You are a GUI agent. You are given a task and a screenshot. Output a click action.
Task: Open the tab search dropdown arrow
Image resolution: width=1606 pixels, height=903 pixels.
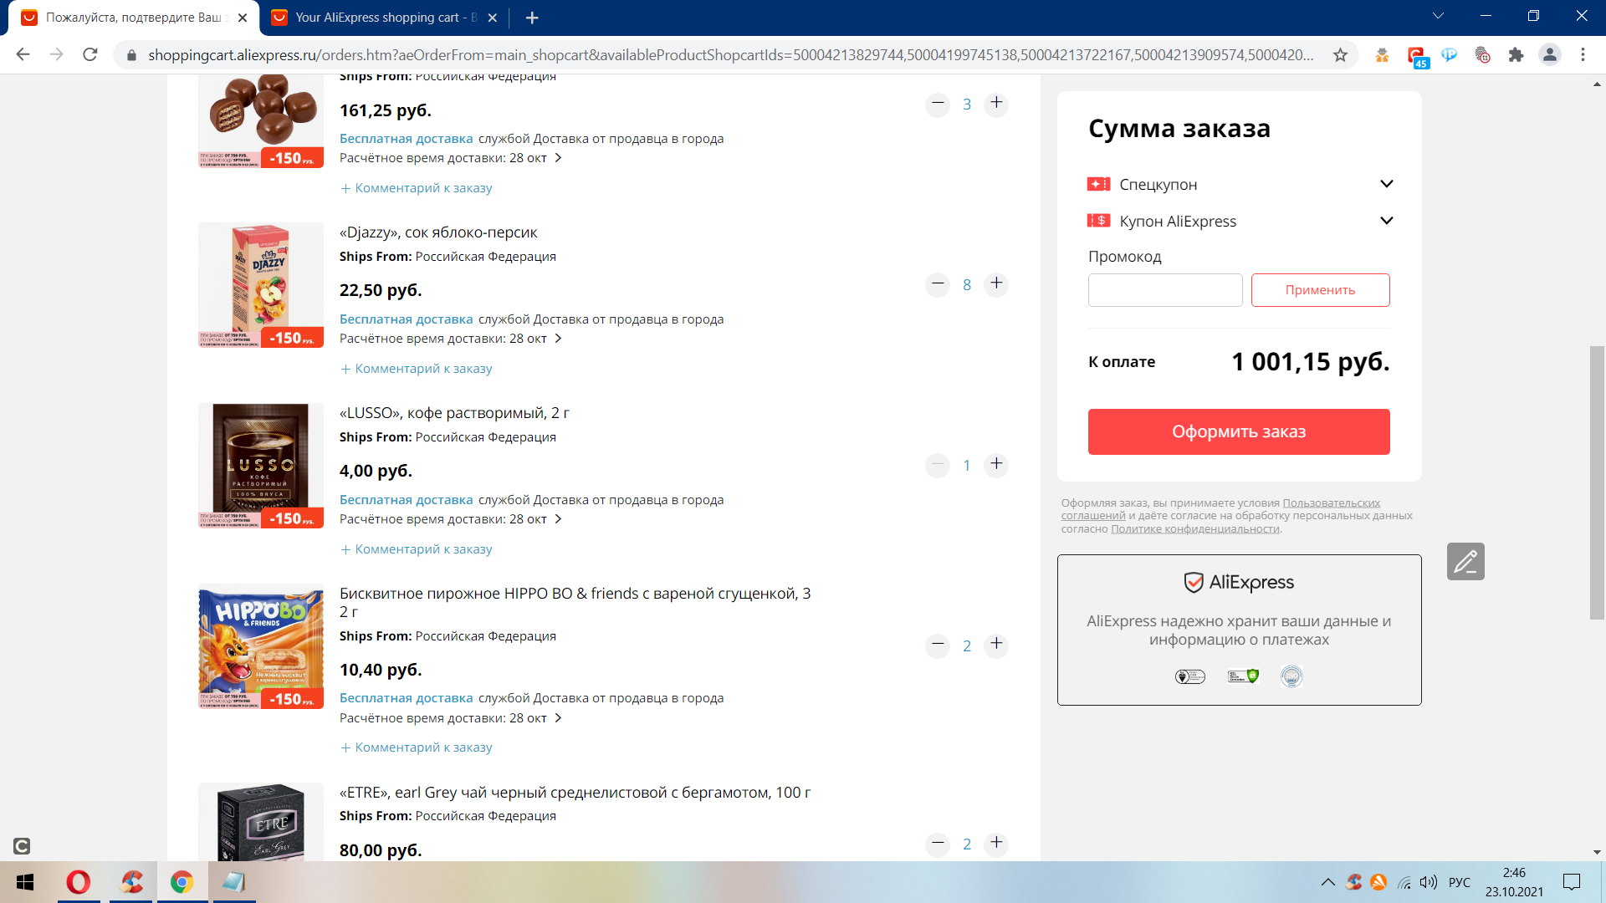tap(1439, 16)
